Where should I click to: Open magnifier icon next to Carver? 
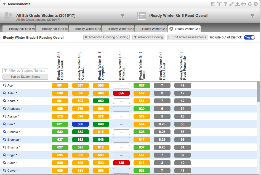(5, 171)
